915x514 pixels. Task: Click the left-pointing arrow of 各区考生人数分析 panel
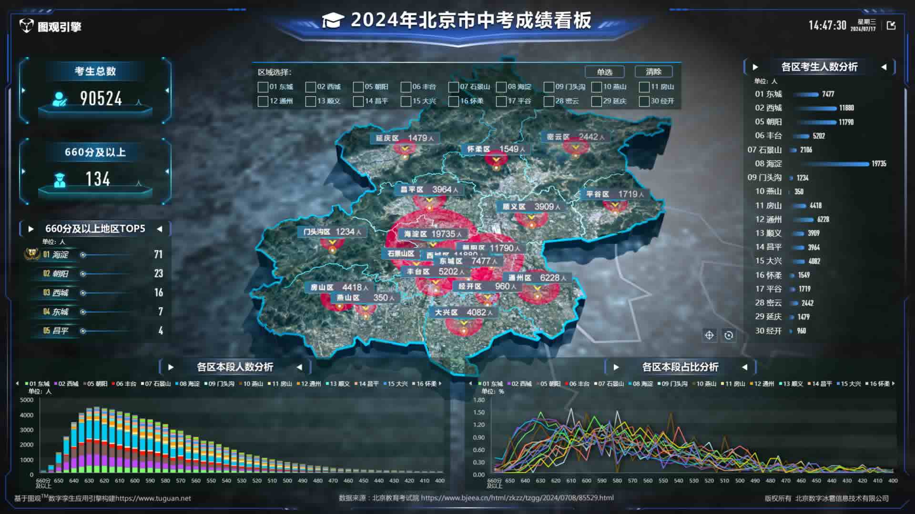pos(884,67)
